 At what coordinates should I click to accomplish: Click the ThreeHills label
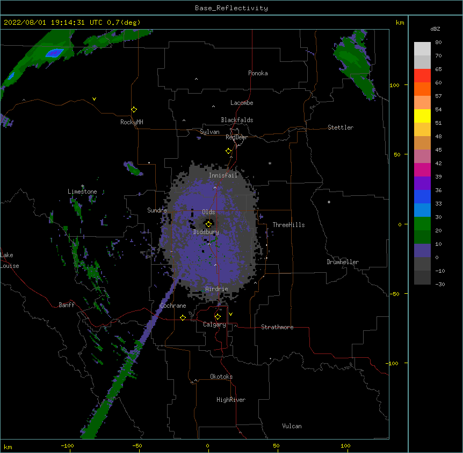tap(288, 225)
